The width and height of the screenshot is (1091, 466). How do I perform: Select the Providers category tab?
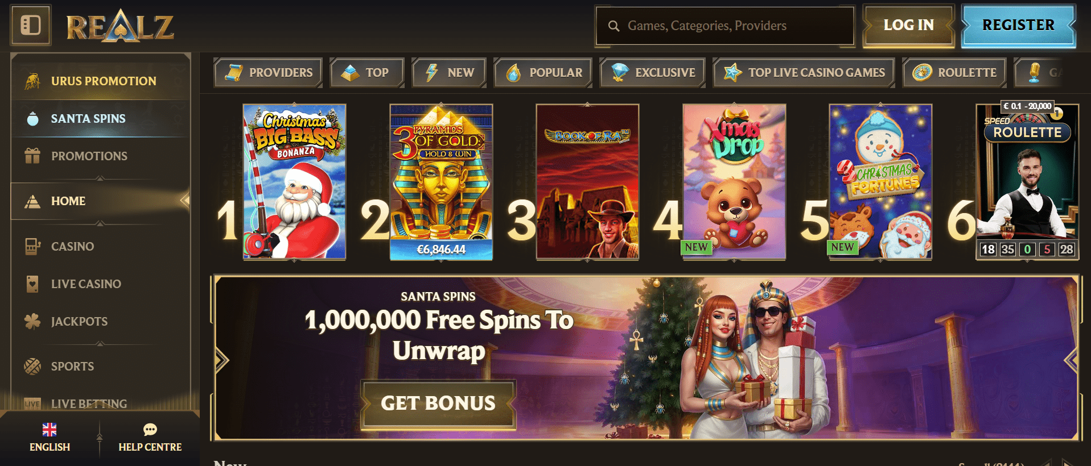(268, 73)
